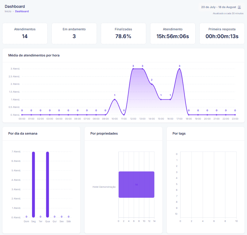The height and width of the screenshot is (235, 247).
Task: Click the 09:00 label on hourly x-axis
Action: [x=105, y=119]
